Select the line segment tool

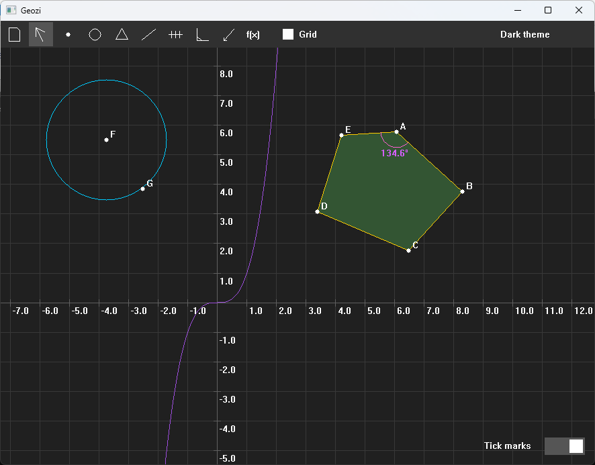click(149, 34)
